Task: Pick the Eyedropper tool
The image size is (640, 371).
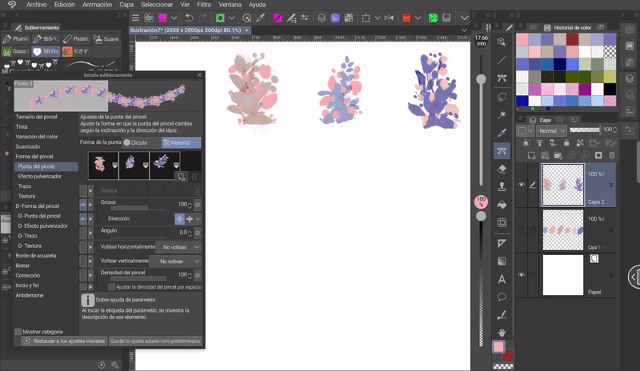Action: [502, 132]
